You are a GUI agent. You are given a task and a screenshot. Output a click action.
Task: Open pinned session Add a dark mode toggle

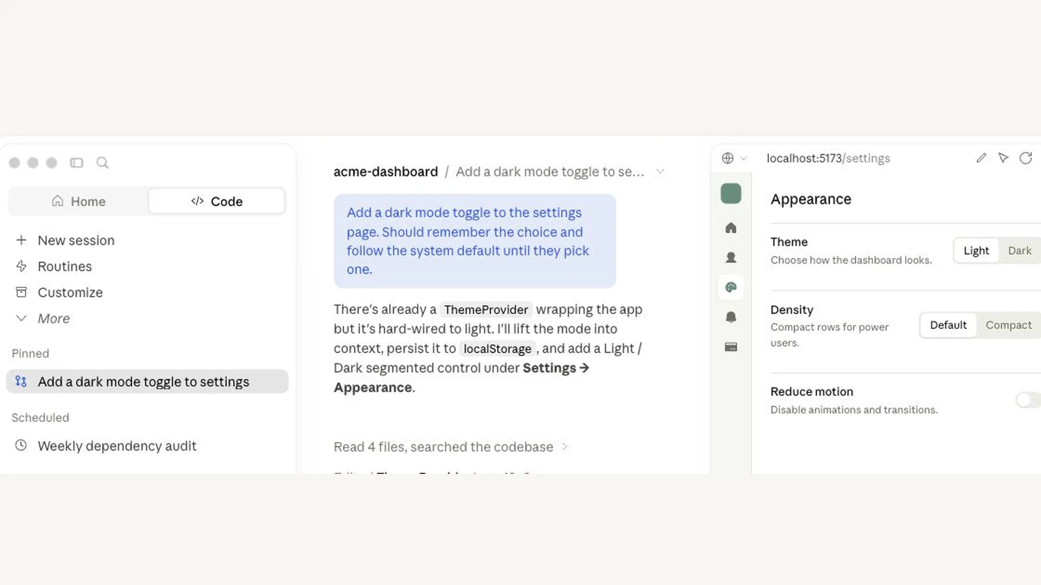point(147,382)
